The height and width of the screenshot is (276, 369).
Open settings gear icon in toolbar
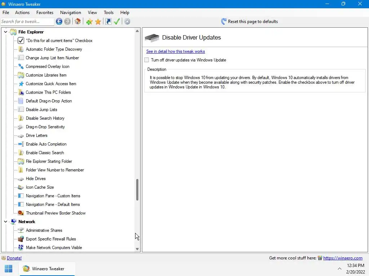pyautogui.click(x=127, y=22)
